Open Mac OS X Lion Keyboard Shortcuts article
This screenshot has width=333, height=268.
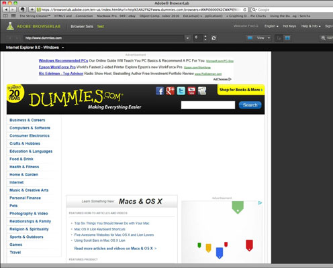99,229
